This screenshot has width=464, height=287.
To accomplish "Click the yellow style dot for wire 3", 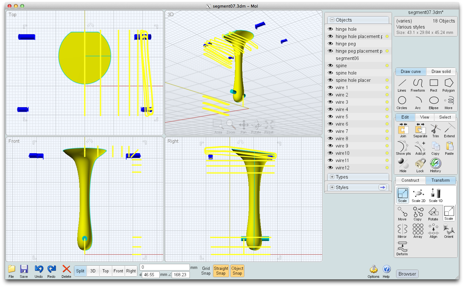I will 387,102.
